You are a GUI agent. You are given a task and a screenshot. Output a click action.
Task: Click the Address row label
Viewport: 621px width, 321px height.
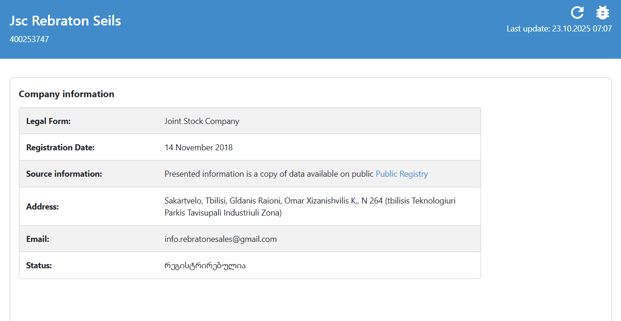click(43, 207)
